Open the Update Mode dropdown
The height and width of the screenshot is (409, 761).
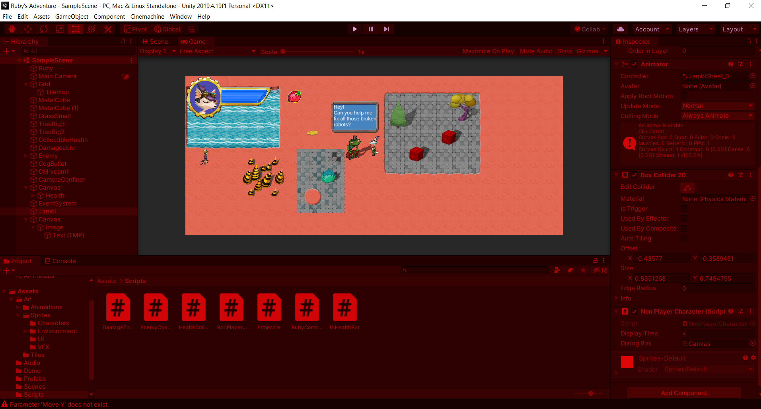(718, 106)
